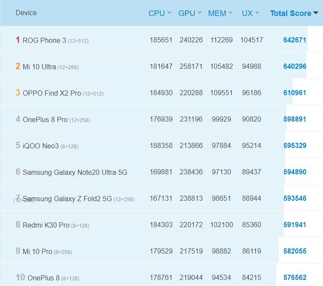Click CPU score 169881

point(161,172)
